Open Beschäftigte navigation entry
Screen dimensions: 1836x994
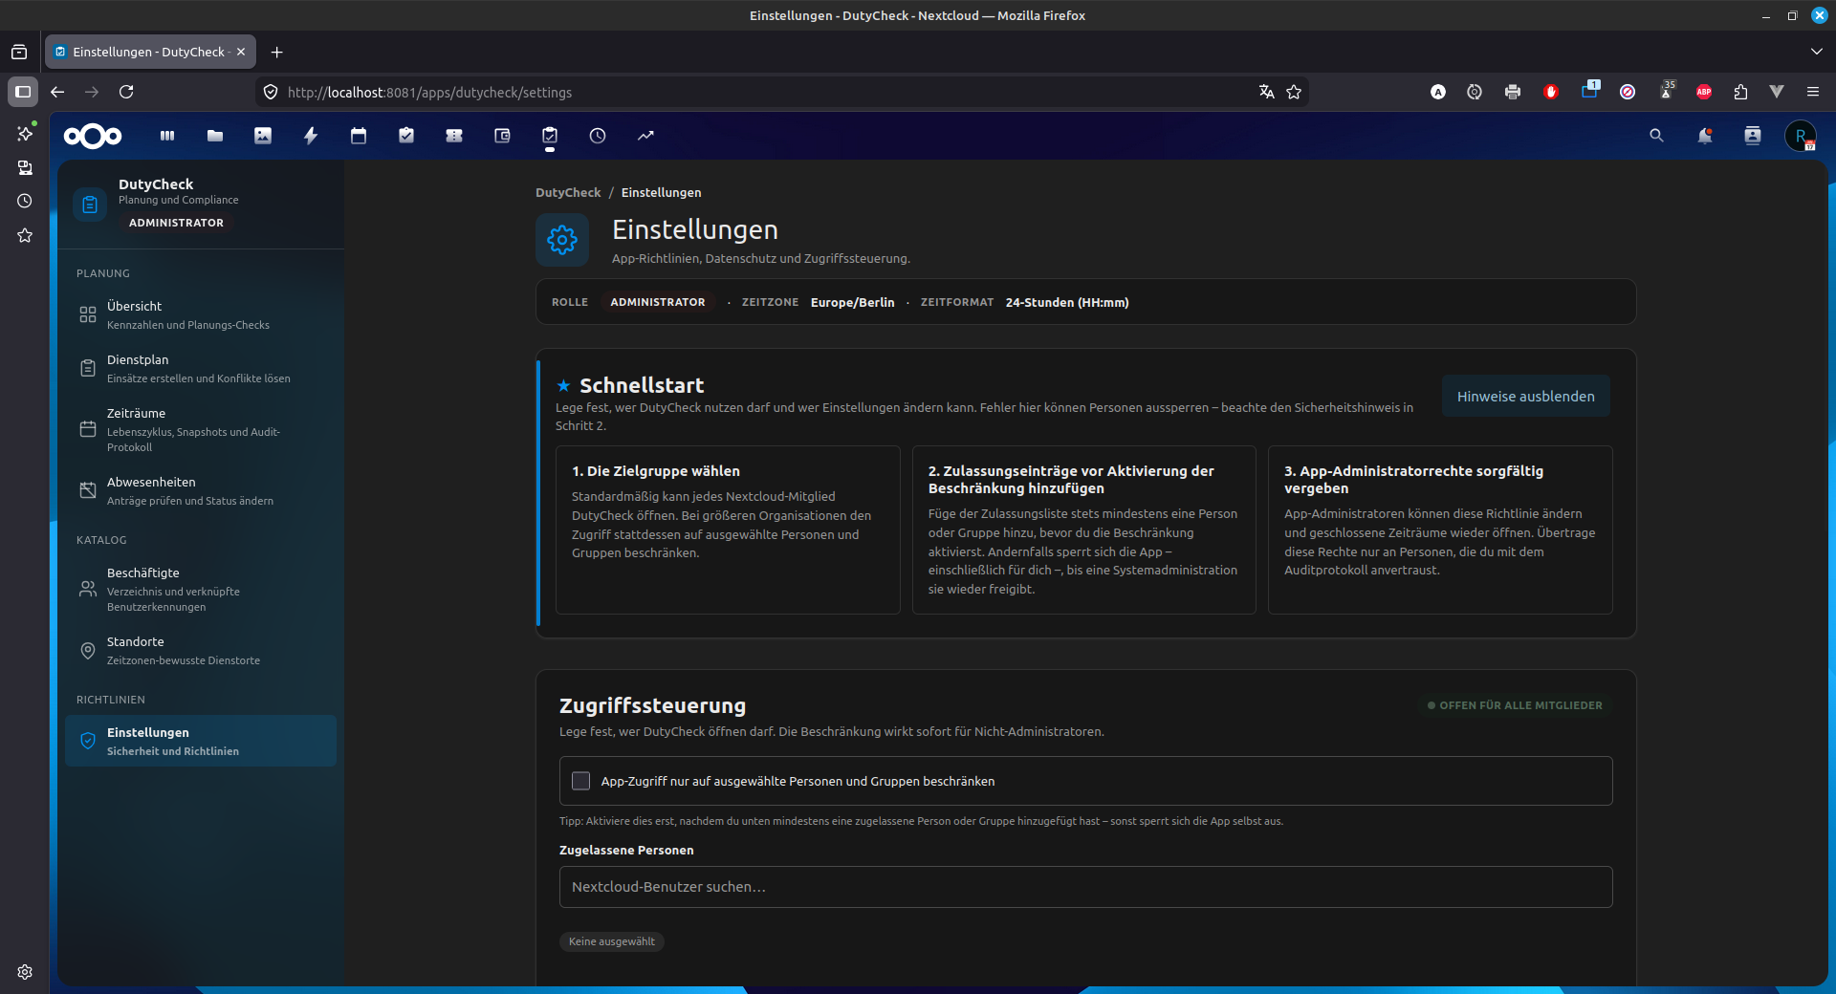201,589
